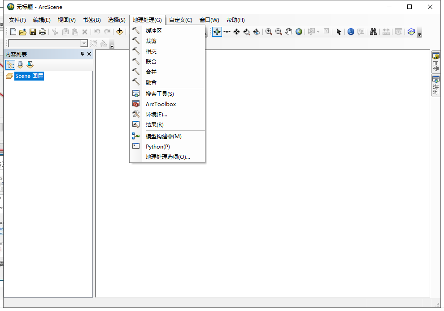Close the 内容列表 panel

click(89, 54)
